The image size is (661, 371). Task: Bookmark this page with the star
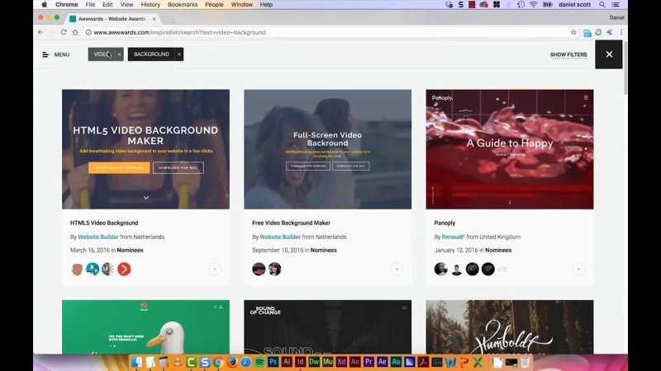point(573,32)
